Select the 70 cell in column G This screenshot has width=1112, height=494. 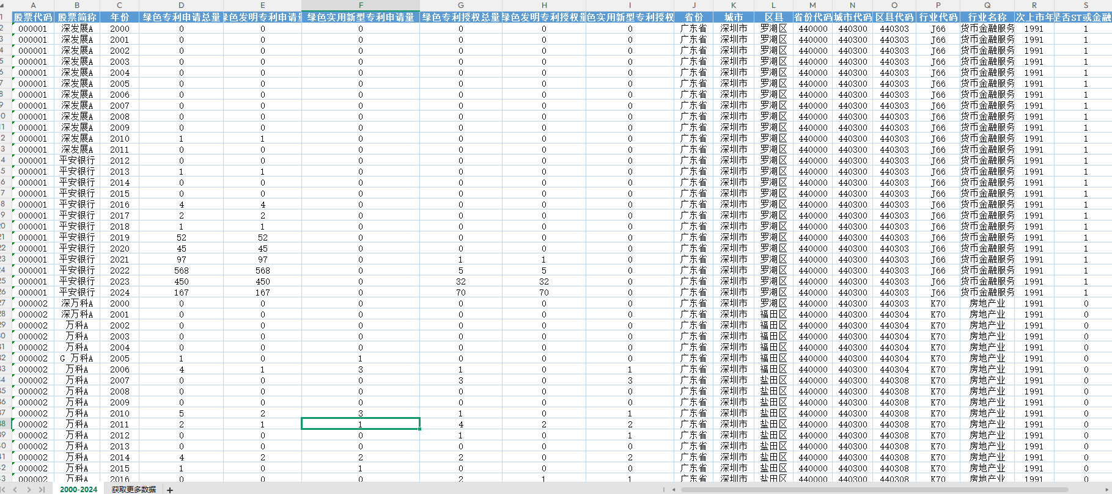461,292
